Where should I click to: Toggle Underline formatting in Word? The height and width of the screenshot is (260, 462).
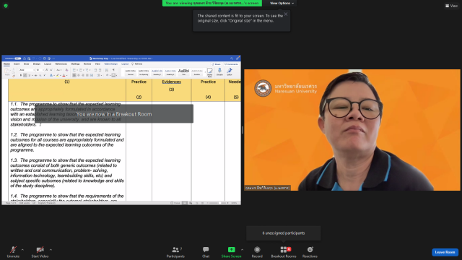pyautogui.click(x=30, y=75)
